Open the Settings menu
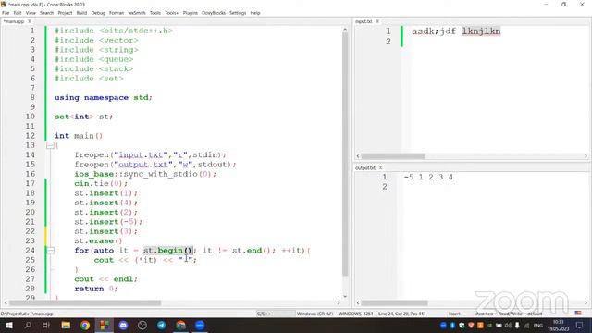 pos(238,13)
